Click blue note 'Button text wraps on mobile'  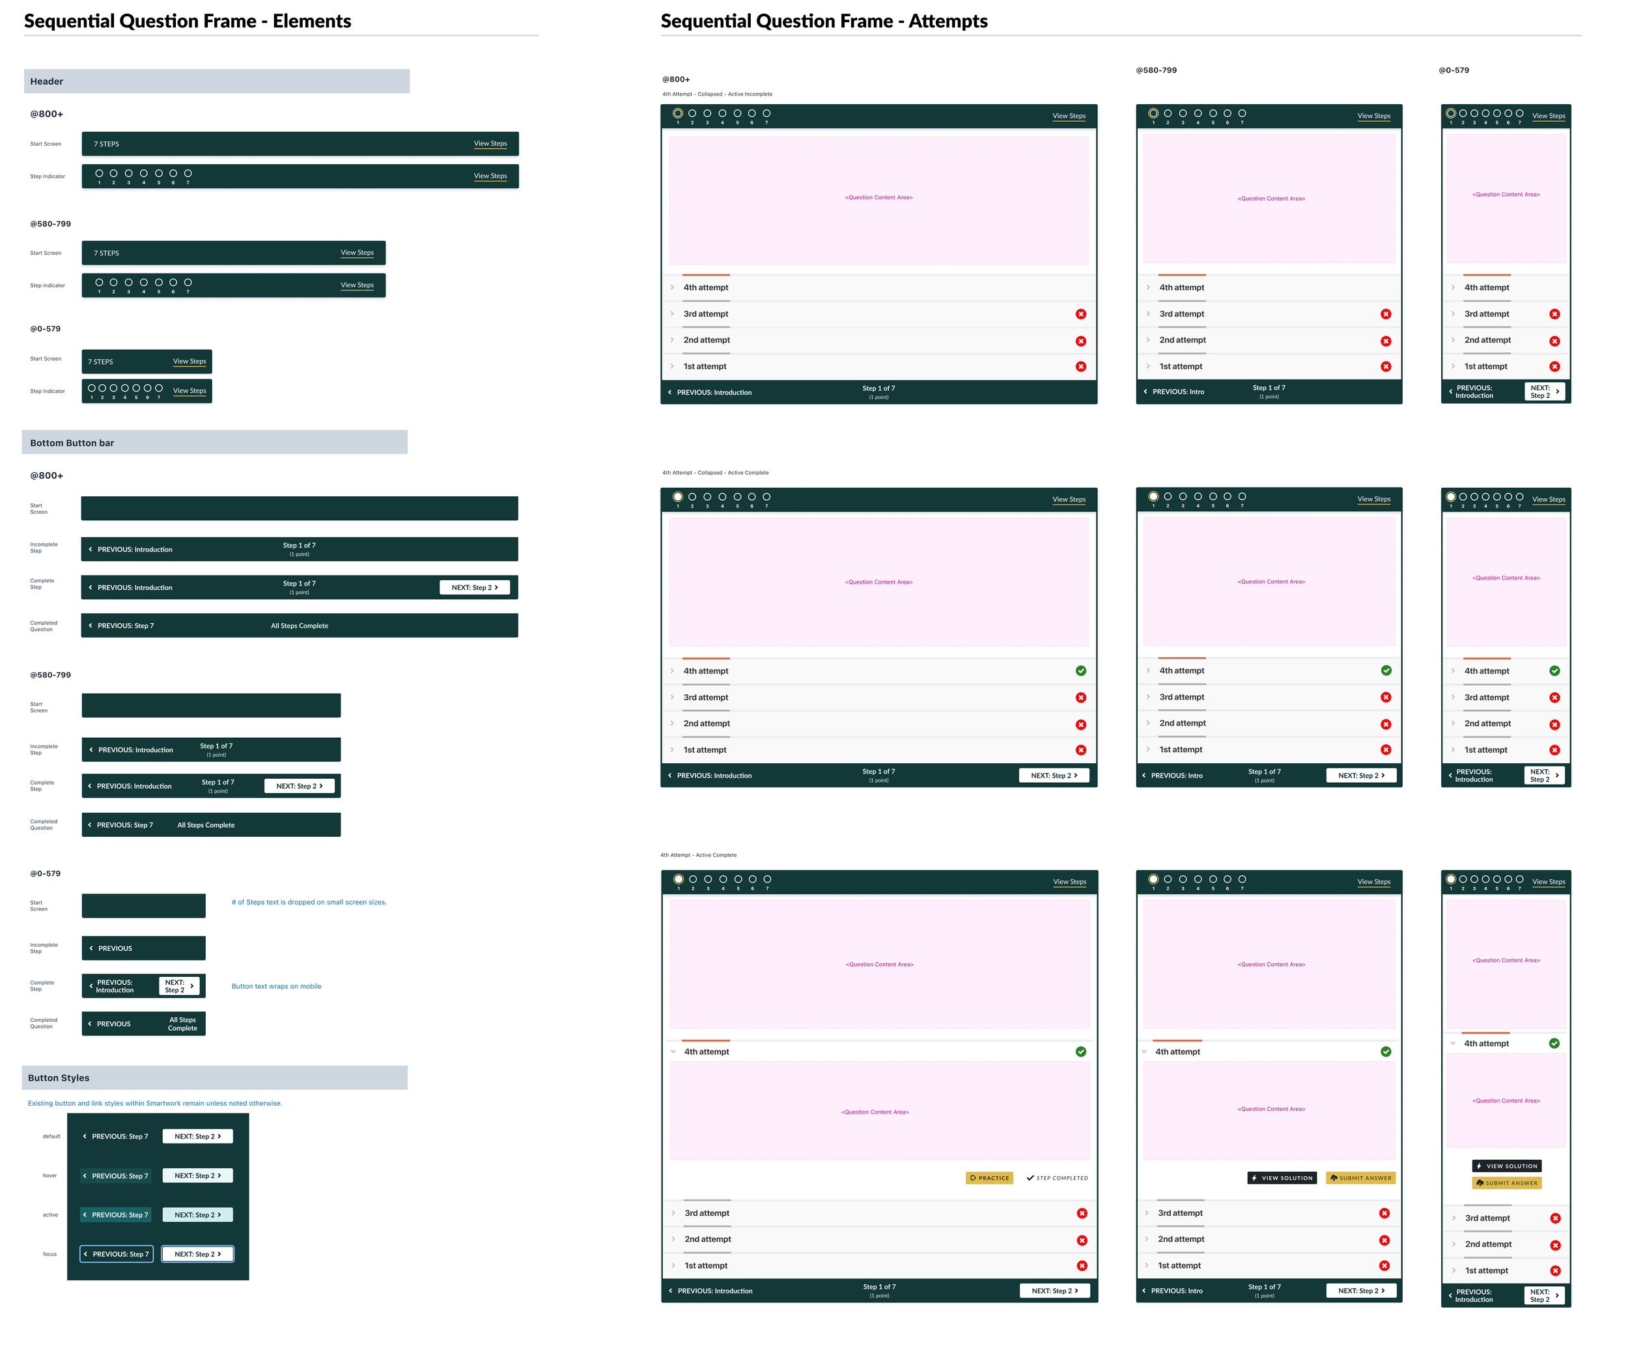(x=276, y=986)
